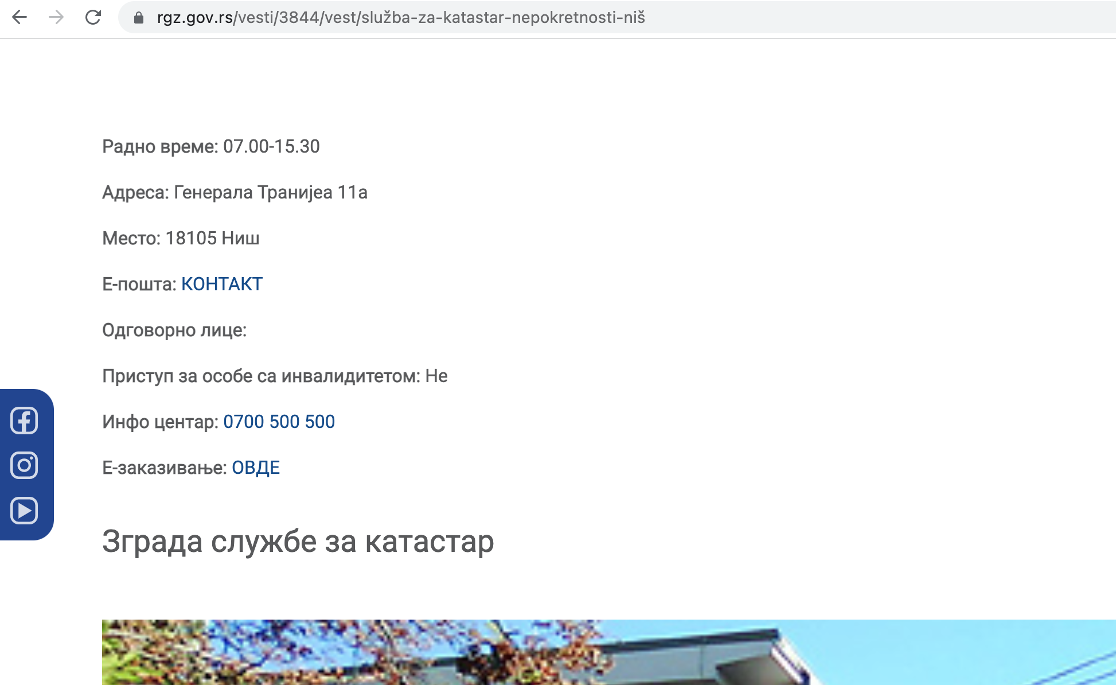Reload the current page
This screenshot has width=1116, height=685.
tap(93, 17)
